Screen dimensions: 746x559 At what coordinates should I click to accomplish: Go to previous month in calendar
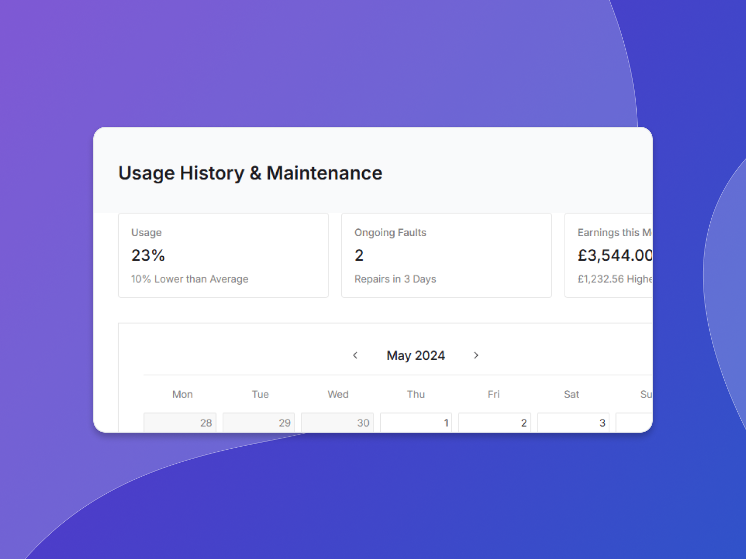(x=355, y=355)
